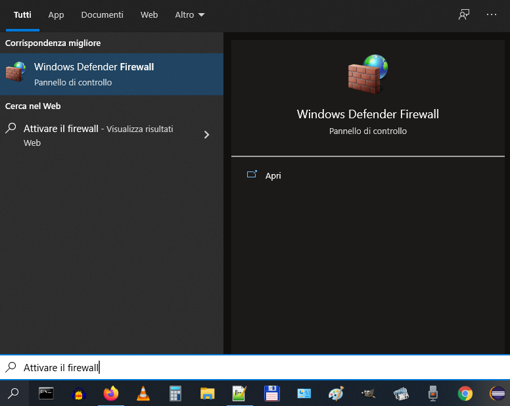Image resolution: width=510 pixels, height=406 pixels.
Task: Click the firewall icon in the best match row
Action: [16, 72]
